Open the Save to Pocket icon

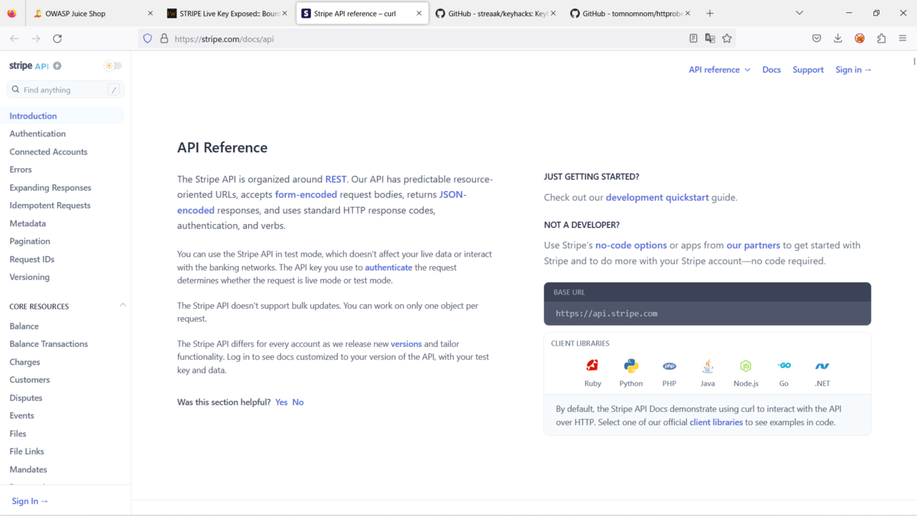(817, 38)
